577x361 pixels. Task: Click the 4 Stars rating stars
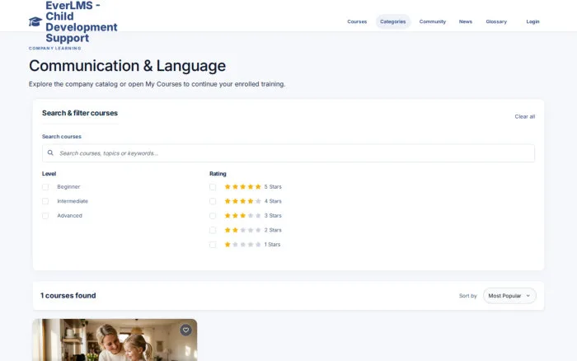[x=243, y=201]
